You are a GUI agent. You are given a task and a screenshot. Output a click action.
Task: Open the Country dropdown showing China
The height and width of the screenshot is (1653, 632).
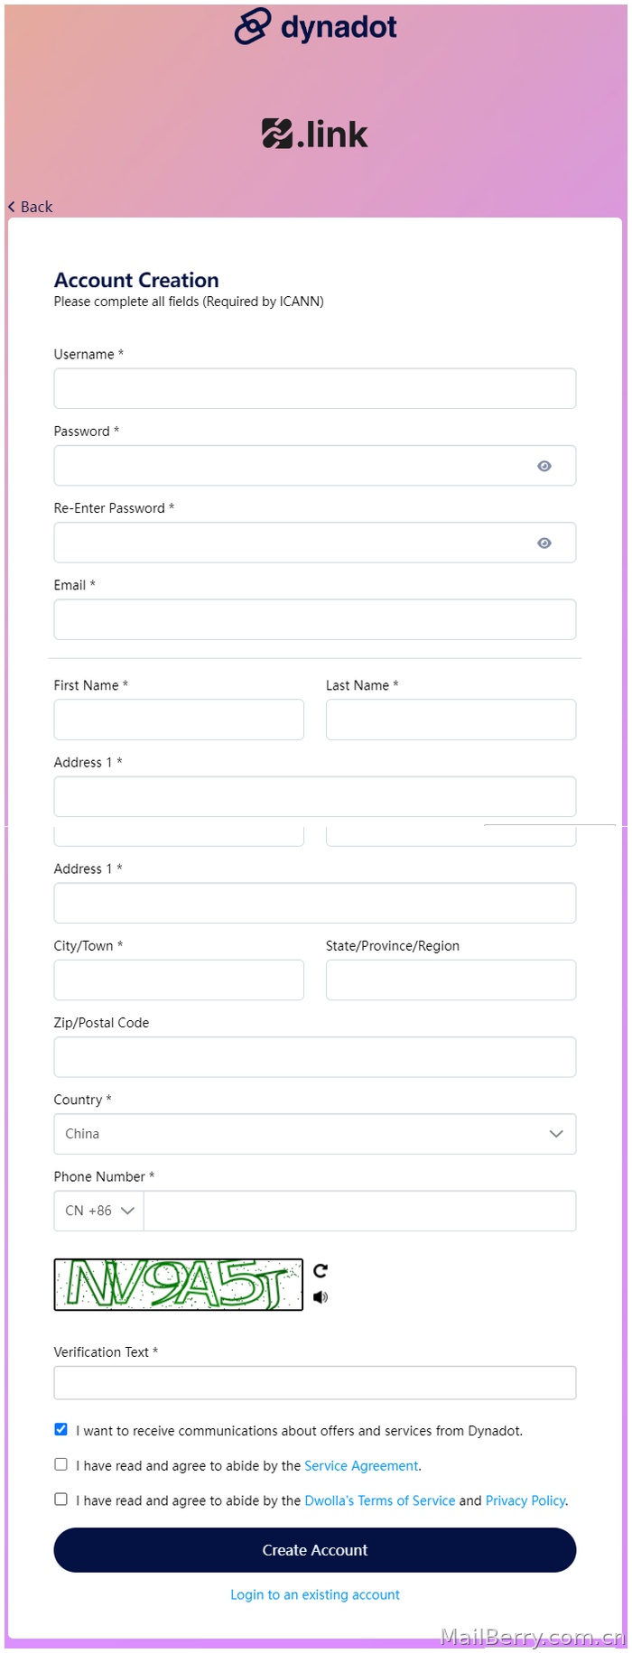click(315, 1134)
